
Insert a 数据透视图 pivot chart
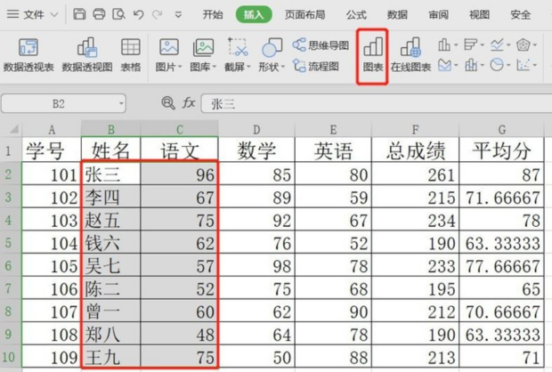coord(87,55)
